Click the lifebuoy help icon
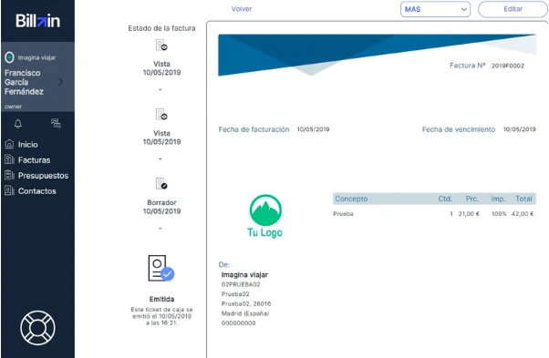 pos(37,328)
